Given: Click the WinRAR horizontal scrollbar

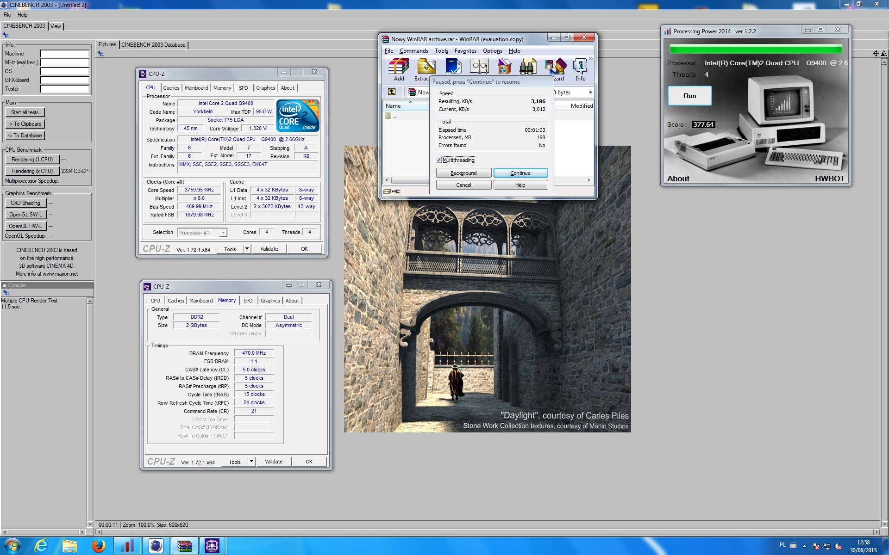Looking at the screenshot, I should point(488,180).
